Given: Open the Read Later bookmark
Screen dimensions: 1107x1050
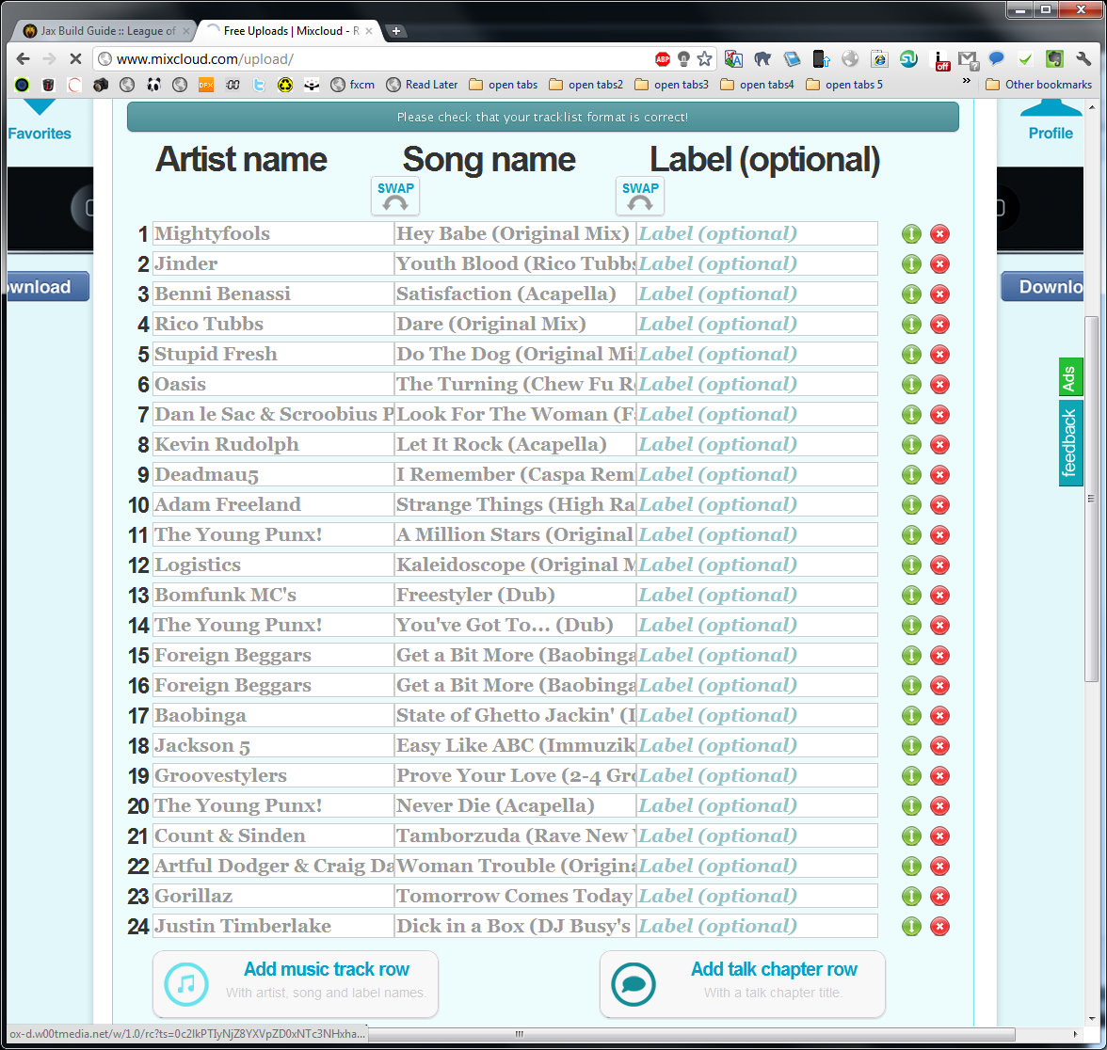Looking at the screenshot, I should tap(422, 85).
